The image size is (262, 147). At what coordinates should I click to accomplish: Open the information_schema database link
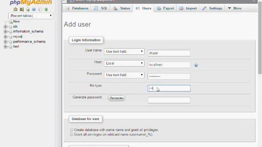28,31
